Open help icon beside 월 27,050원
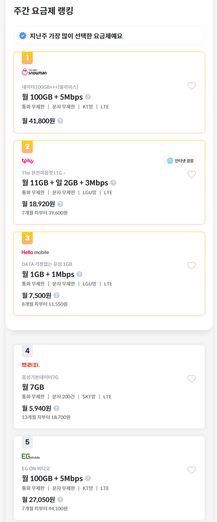The height and width of the screenshot is (522, 217). pyautogui.click(x=60, y=500)
